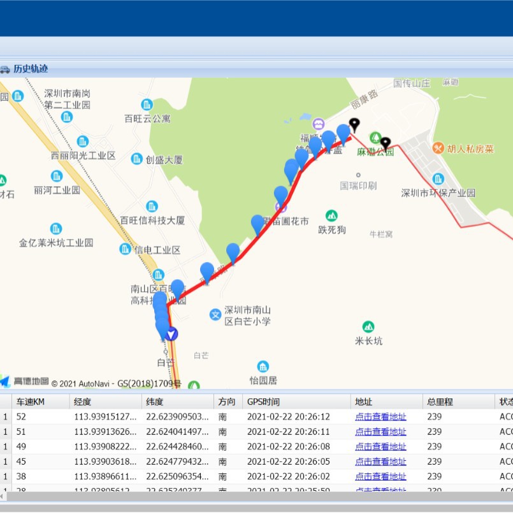
Task: Click the car icon beside 历史轨迹
Action: coord(4,69)
